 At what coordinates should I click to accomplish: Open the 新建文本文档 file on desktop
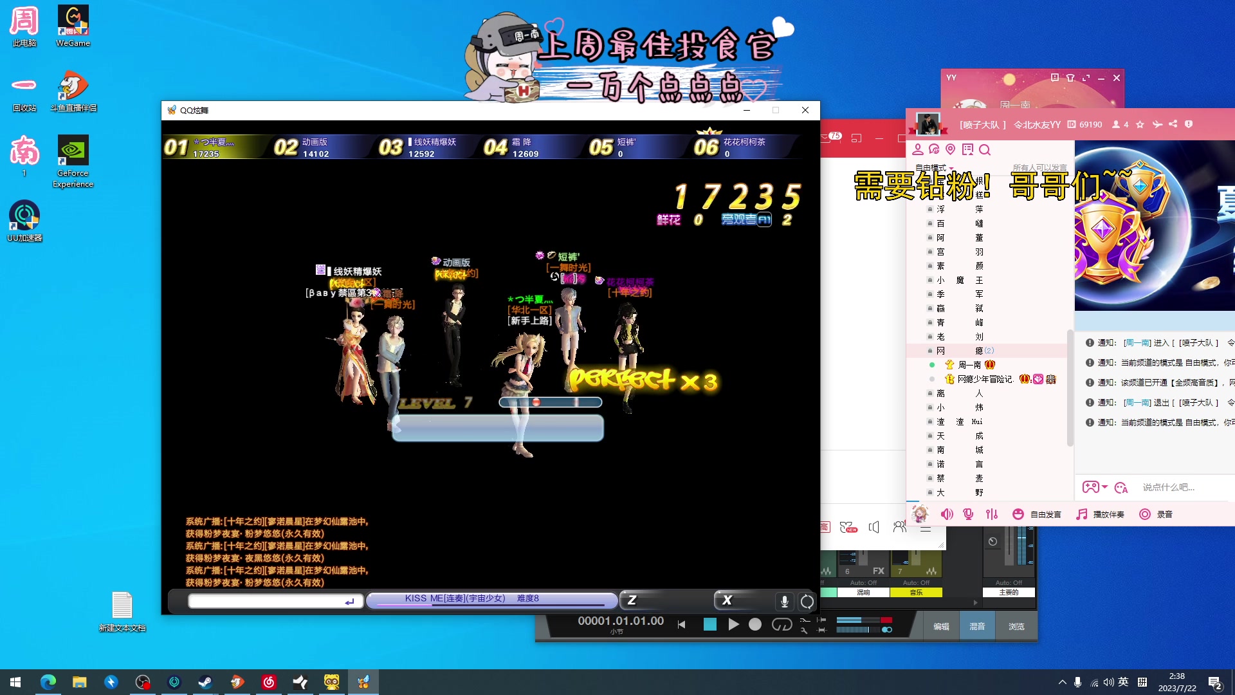(122, 611)
